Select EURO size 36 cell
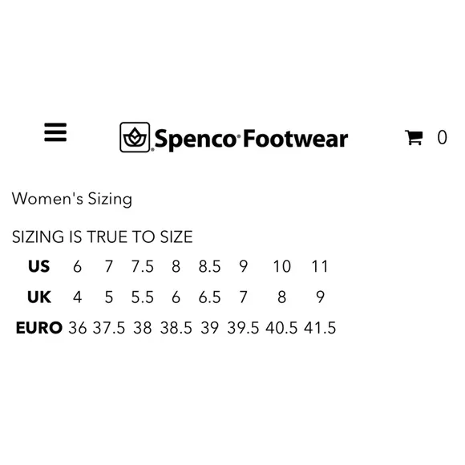This screenshot has height=465, width=465. click(x=78, y=328)
